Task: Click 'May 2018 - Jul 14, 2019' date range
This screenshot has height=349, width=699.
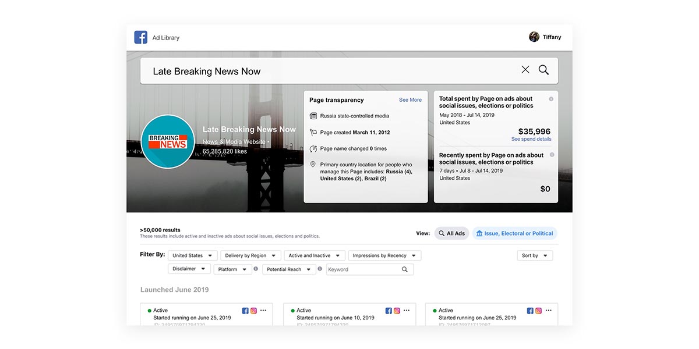Action: [x=467, y=115]
